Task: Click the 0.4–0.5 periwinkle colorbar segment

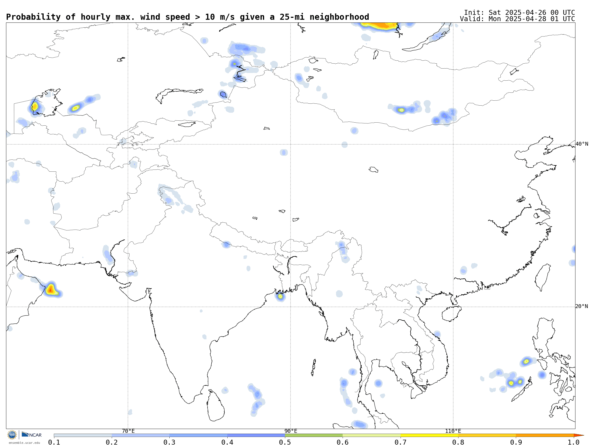Action: tap(256, 435)
